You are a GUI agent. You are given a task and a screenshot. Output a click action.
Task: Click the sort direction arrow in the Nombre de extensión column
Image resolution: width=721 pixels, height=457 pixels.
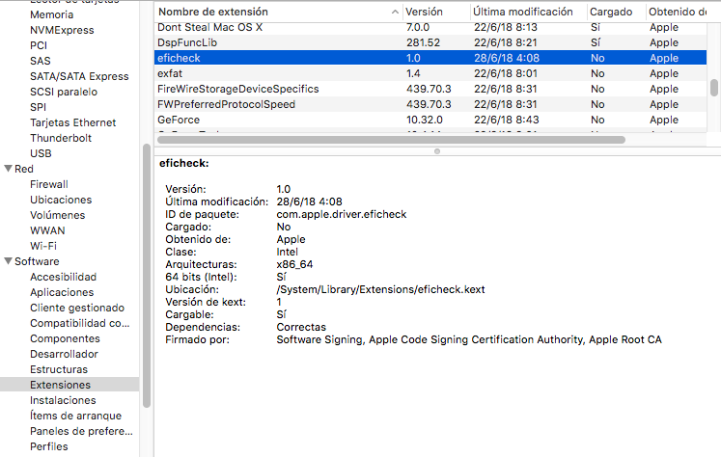coord(395,12)
